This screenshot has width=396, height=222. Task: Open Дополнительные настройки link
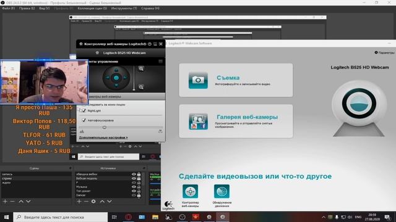coord(103,138)
